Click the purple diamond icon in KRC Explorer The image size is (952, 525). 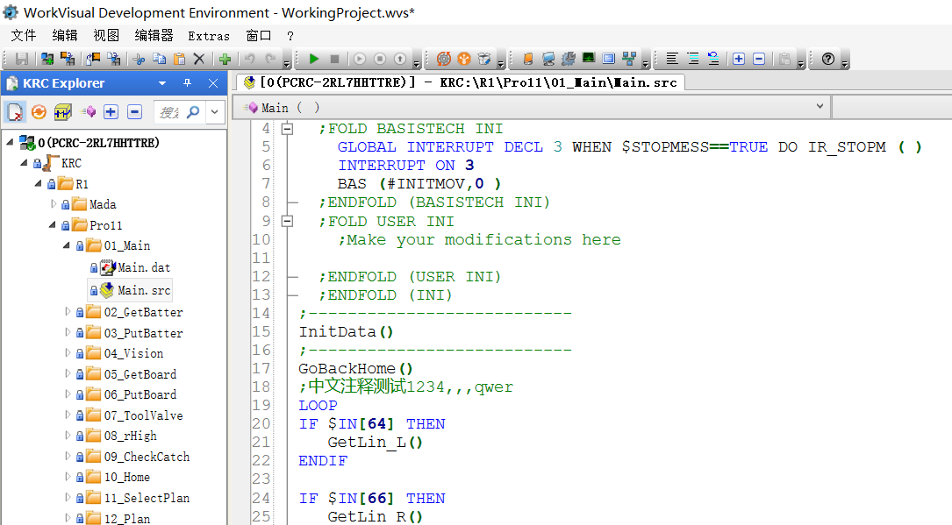click(88, 112)
